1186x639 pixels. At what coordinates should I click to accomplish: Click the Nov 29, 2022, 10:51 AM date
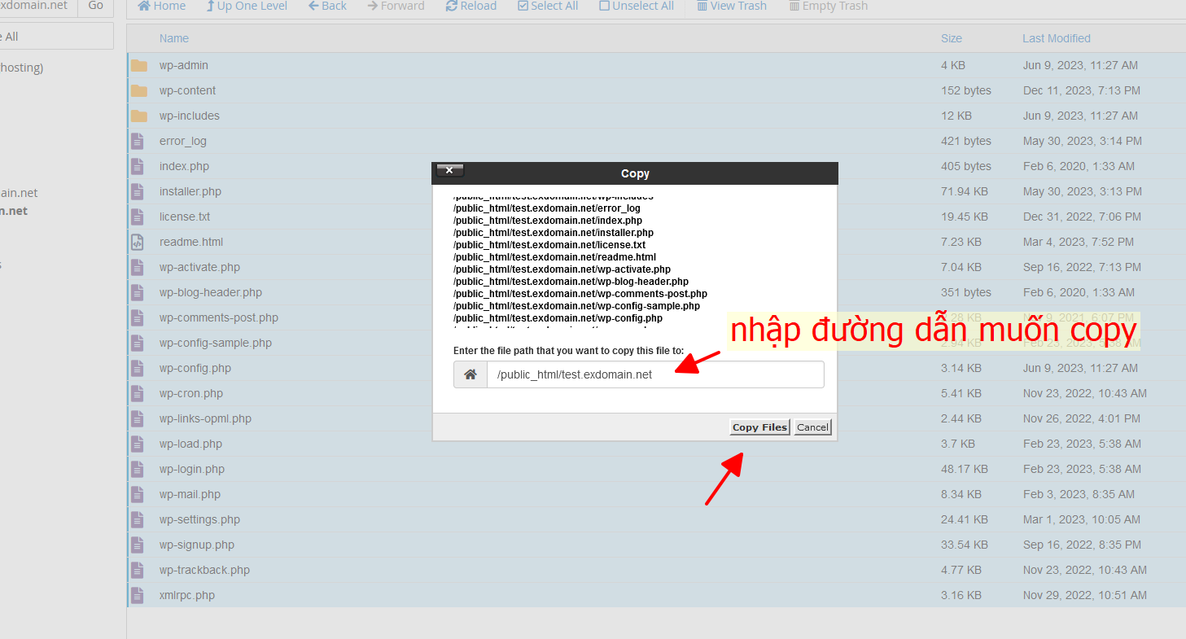1085,595
